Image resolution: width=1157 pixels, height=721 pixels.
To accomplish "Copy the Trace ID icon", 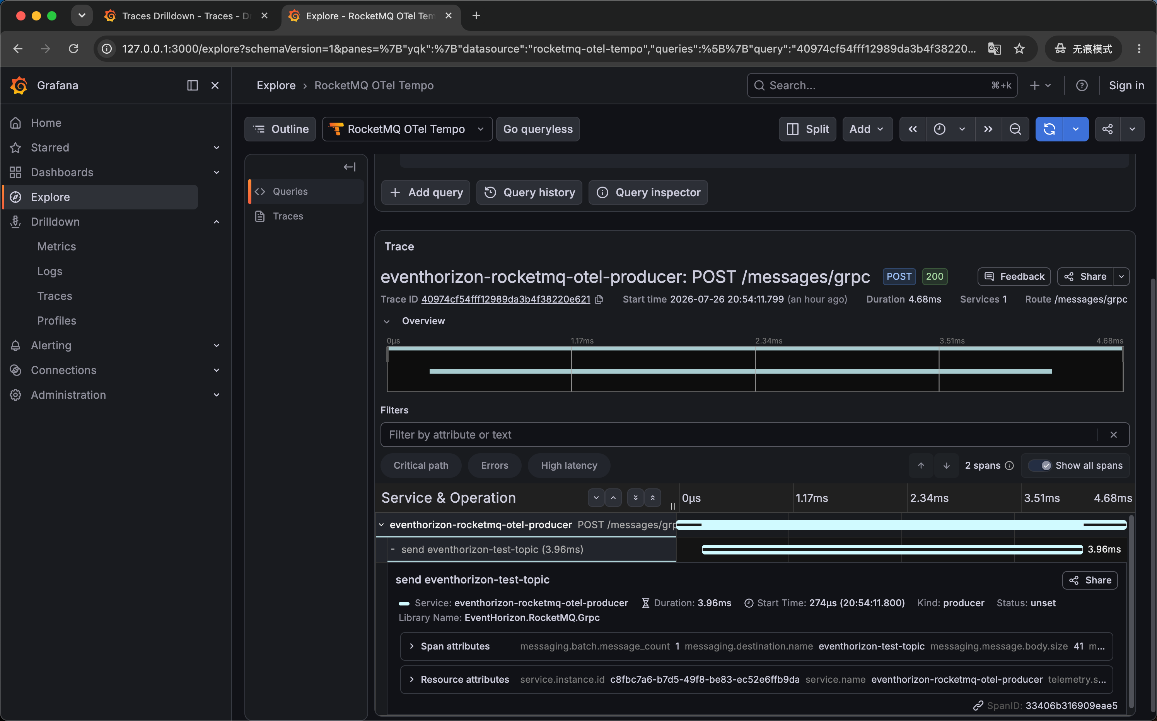I will pos(599,299).
